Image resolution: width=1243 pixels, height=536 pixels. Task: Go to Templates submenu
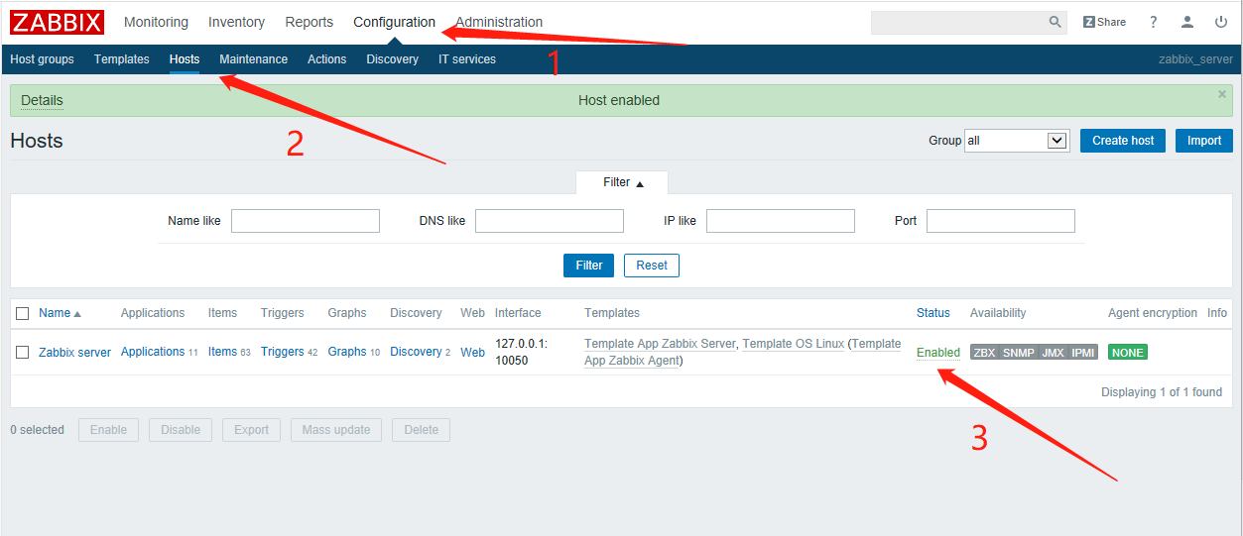122,59
